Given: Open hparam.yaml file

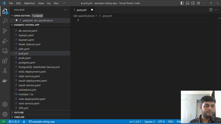Looking at the screenshot, I should [x=26, y=40].
